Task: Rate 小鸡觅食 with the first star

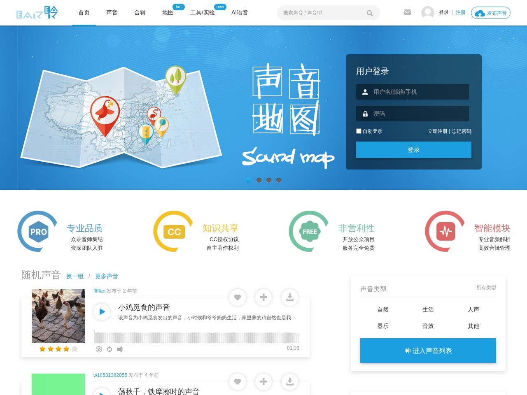Action: click(x=42, y=349)
